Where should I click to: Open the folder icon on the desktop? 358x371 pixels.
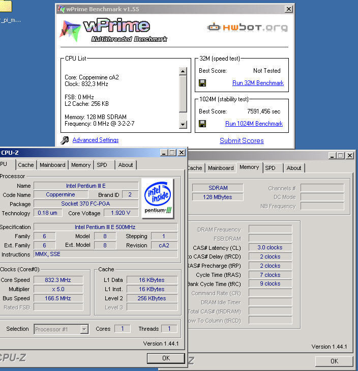pyautogui.click(x=6, y=6)
